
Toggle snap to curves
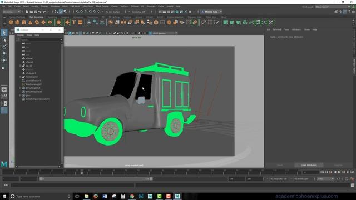pos(82,12)
